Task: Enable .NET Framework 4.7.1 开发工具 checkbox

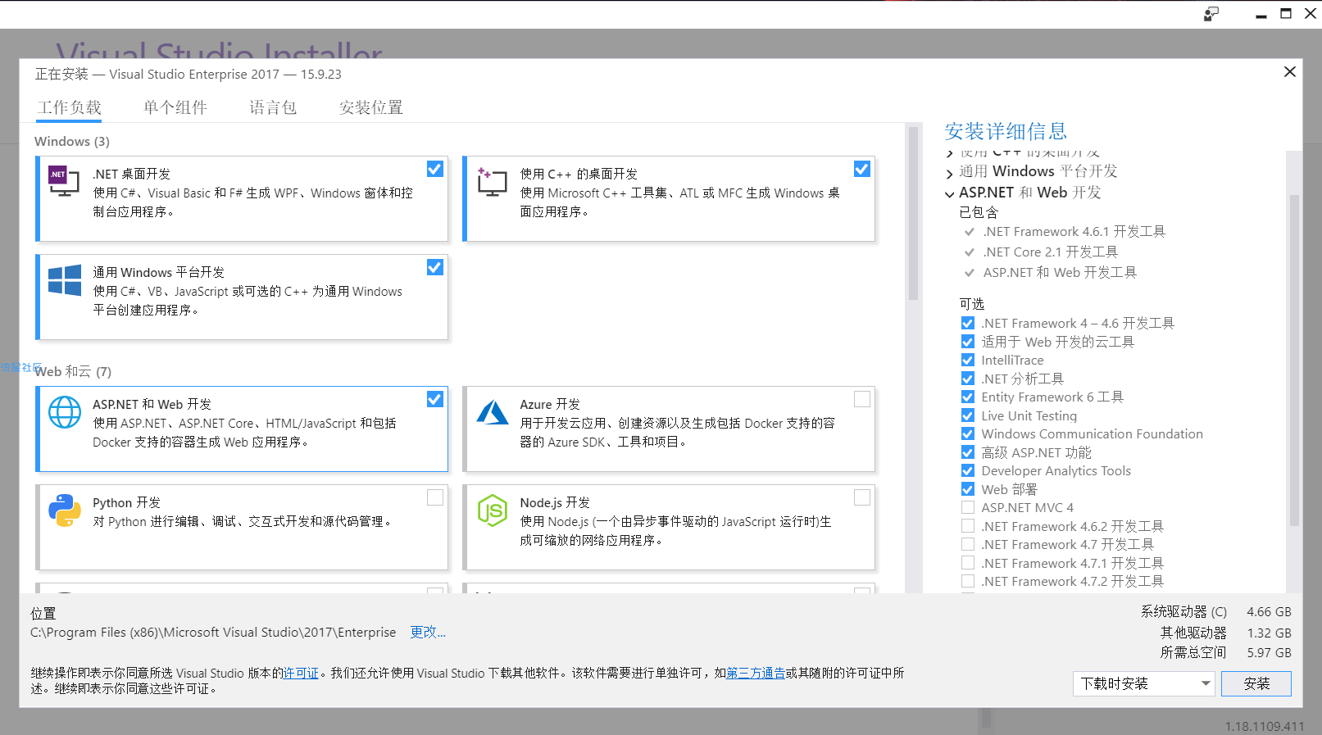Action: click(968, 563)
